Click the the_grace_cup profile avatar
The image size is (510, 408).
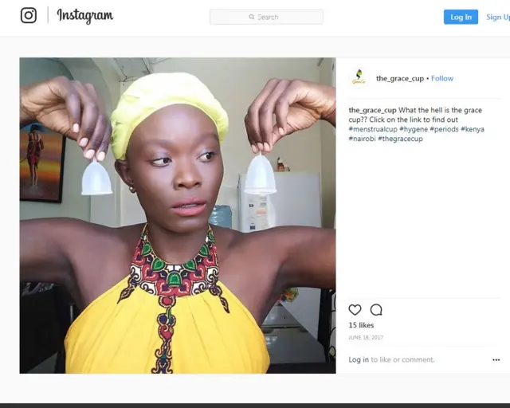tap(359, 78)
